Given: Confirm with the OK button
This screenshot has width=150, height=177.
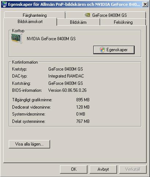Looking at the screenshot, I should coord(74,169).
